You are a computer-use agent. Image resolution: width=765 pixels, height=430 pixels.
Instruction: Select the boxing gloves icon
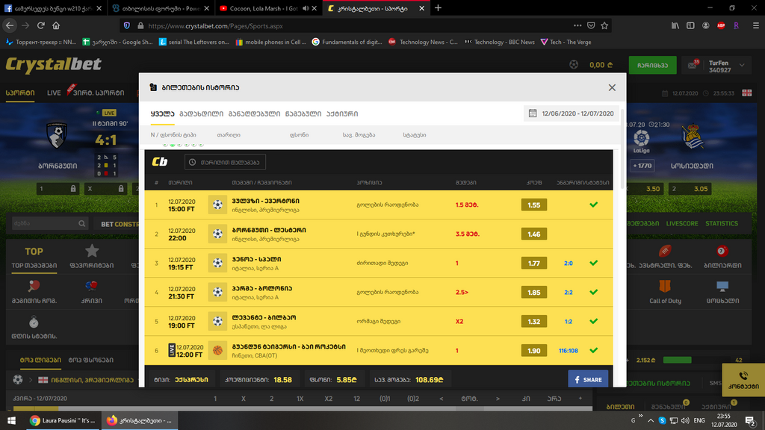91,286
